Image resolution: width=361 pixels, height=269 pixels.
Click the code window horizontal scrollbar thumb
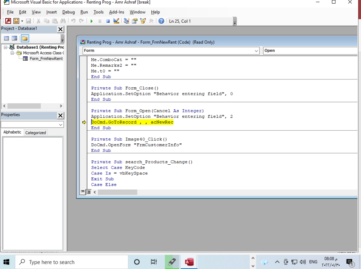pos(117,192)
